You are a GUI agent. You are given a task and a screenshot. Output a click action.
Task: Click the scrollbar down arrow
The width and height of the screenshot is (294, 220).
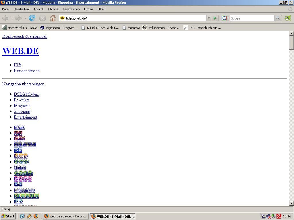point(292,203)
